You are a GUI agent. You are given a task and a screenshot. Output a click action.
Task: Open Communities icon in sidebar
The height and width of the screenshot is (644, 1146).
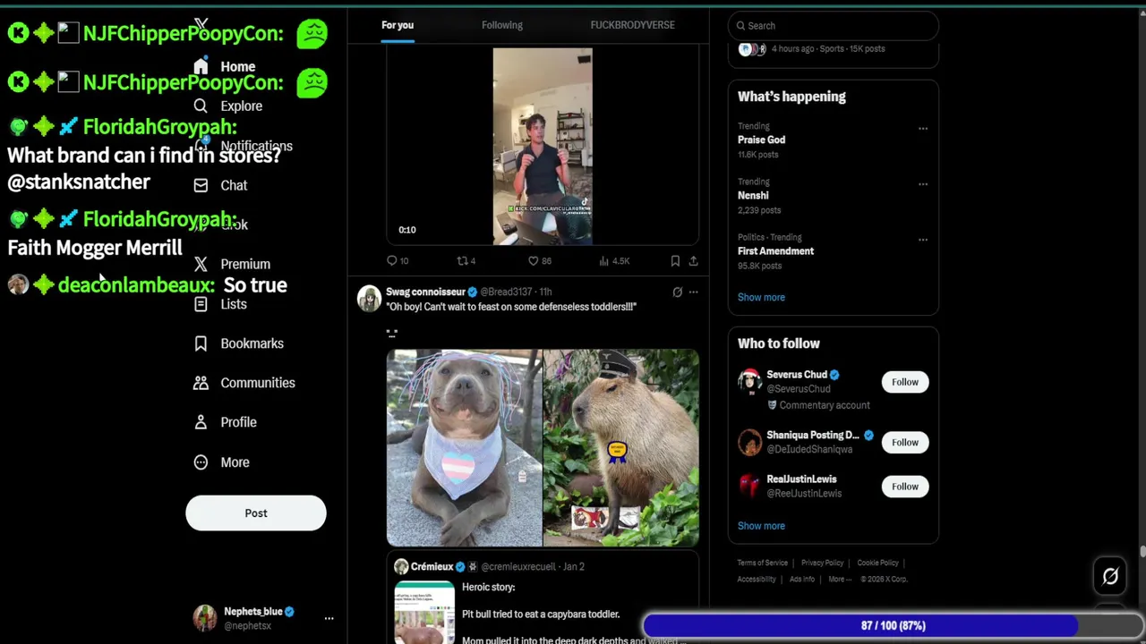click(x=201, y=383)
